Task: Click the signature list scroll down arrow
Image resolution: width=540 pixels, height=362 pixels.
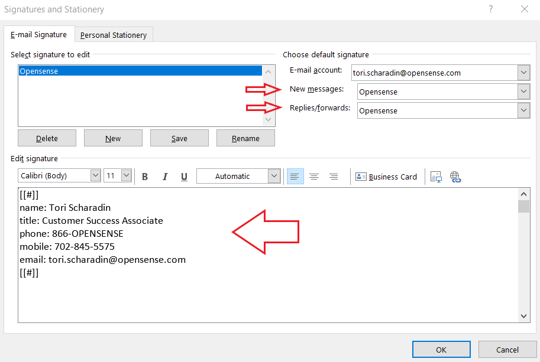Action: [x=269, y=120]
